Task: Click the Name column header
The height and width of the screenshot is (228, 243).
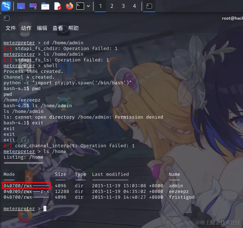Action: (175, 174)
